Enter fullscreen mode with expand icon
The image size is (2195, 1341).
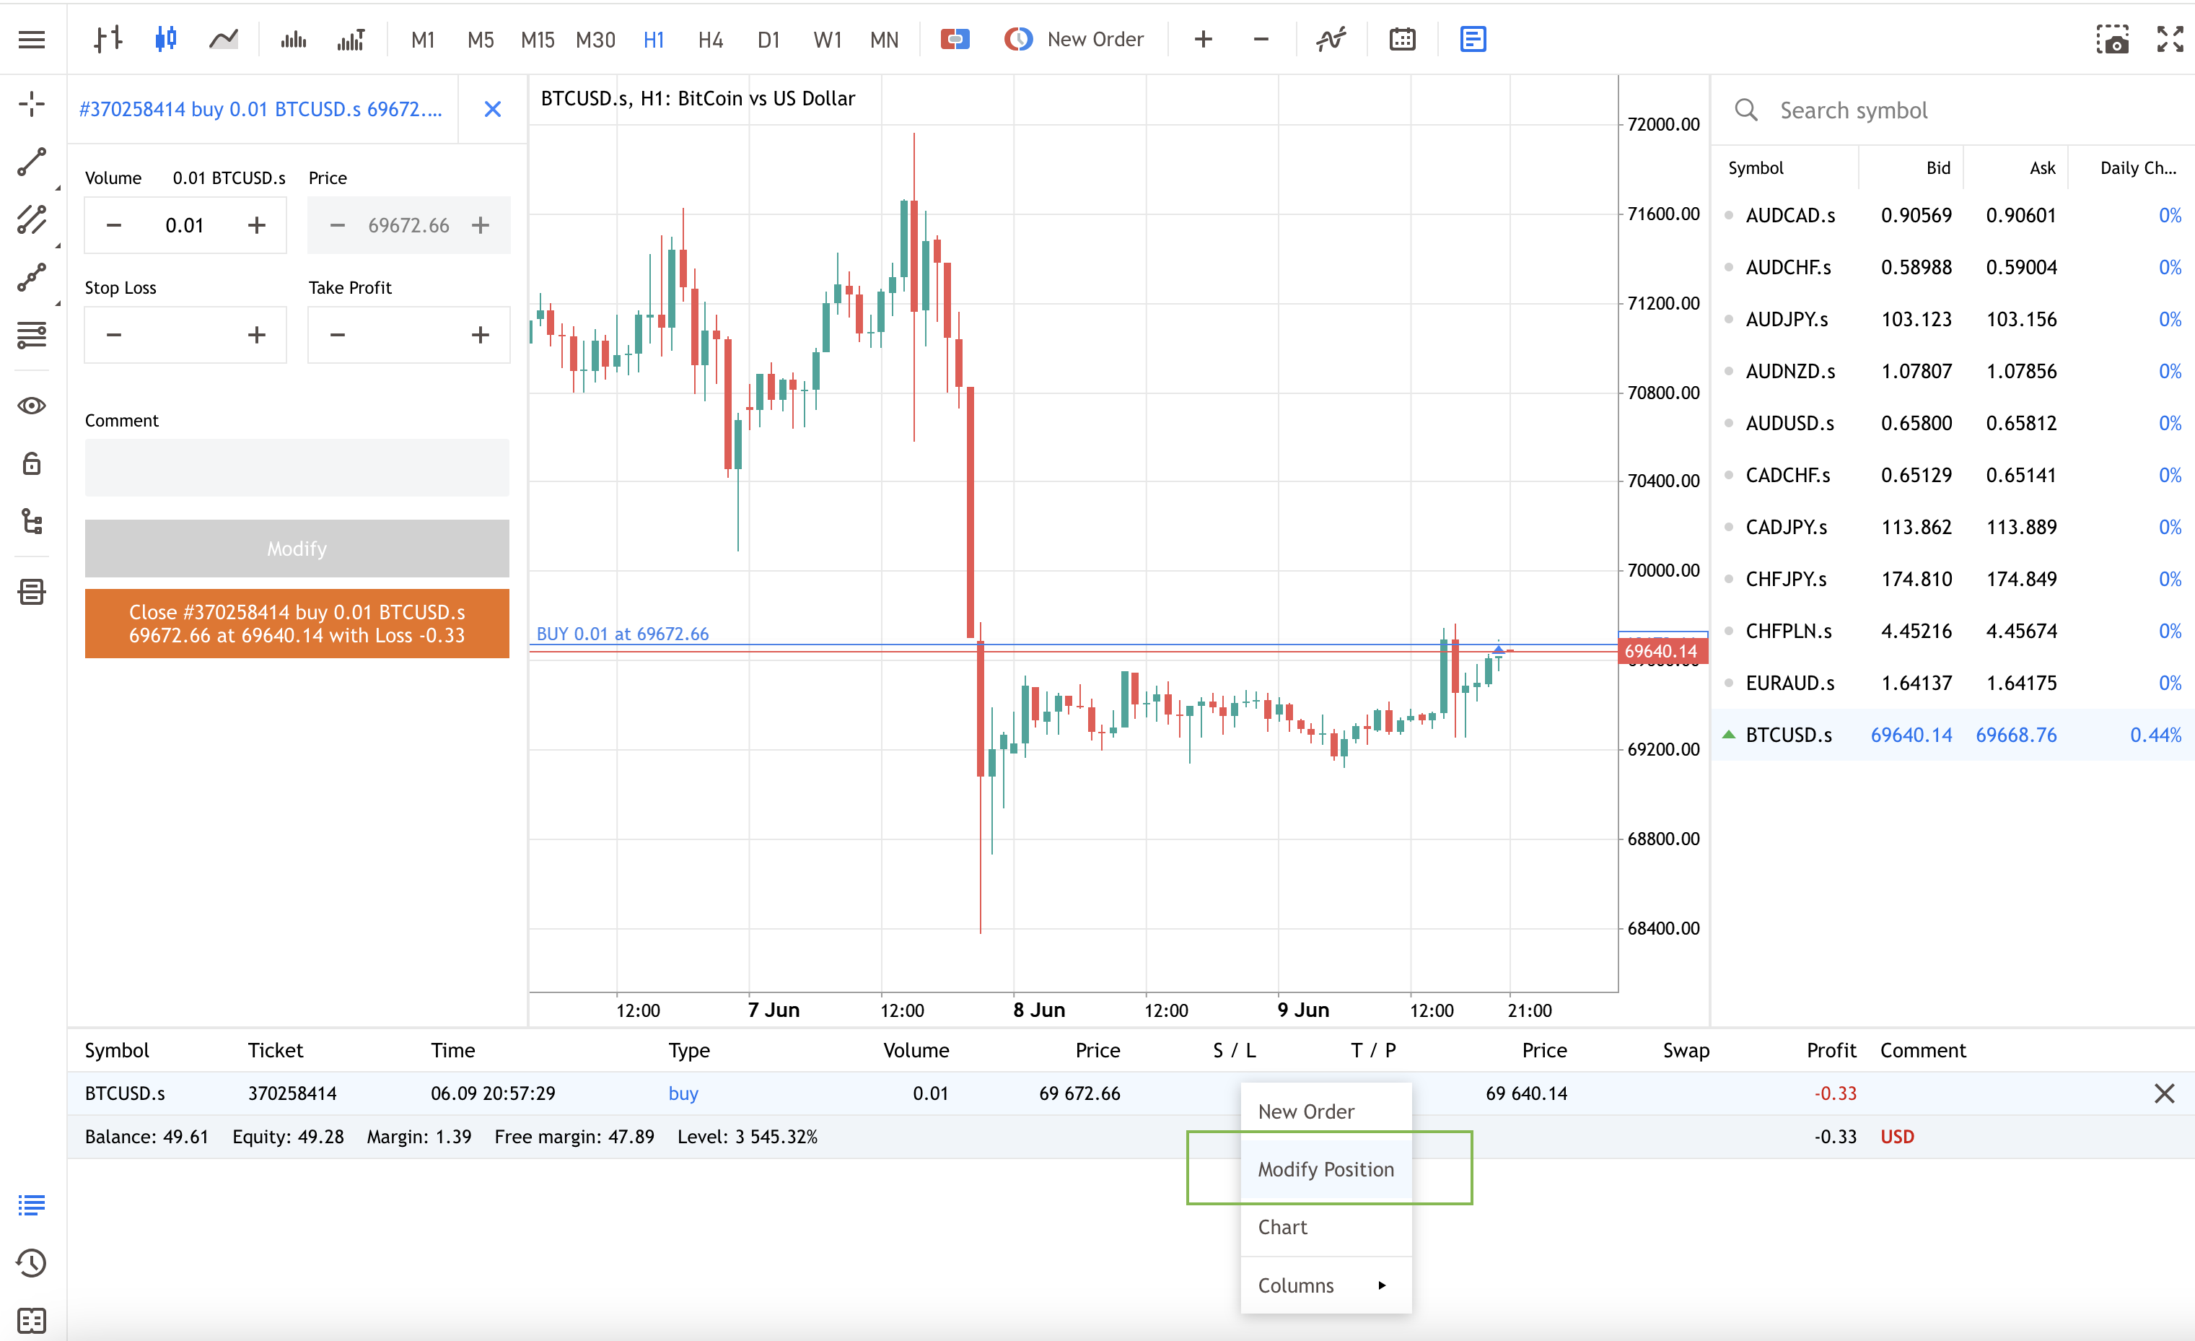pos(2170,39)
